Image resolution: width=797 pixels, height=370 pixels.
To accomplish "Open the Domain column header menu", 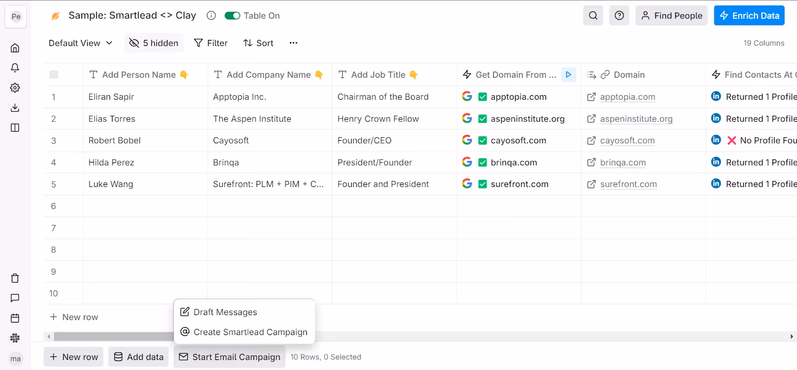I will [644, 75].
